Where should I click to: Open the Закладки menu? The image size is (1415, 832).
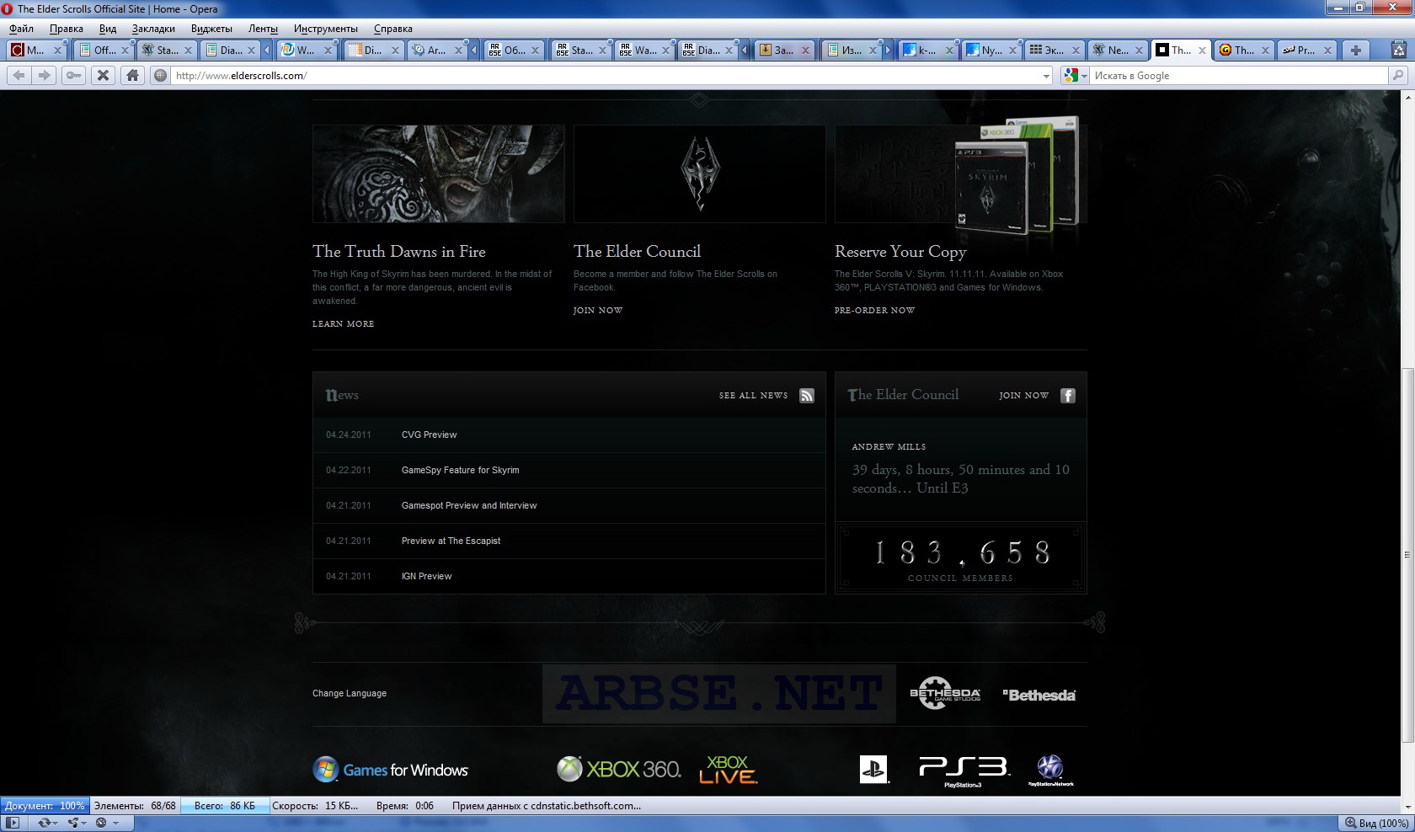153,29
